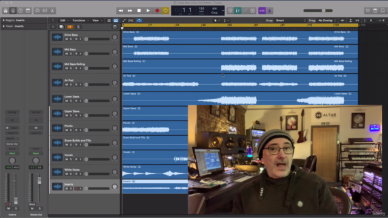This screenshot has height=218, width=388.
Task: Toggle the global Solo S button
Action: point(78,27)
